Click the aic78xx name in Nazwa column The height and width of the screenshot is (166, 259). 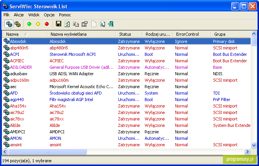pos(17,119)
